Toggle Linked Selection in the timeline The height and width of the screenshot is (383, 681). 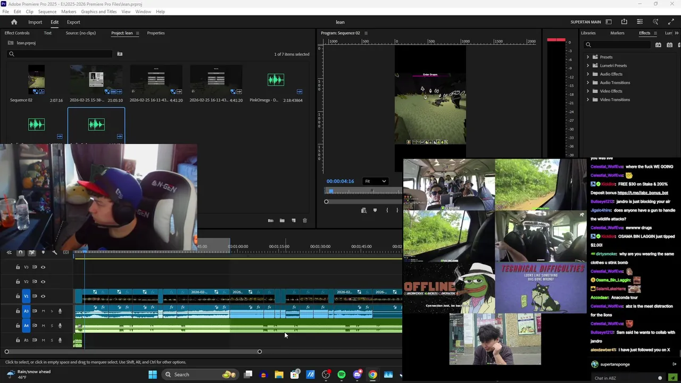click(x=31, y=252)
